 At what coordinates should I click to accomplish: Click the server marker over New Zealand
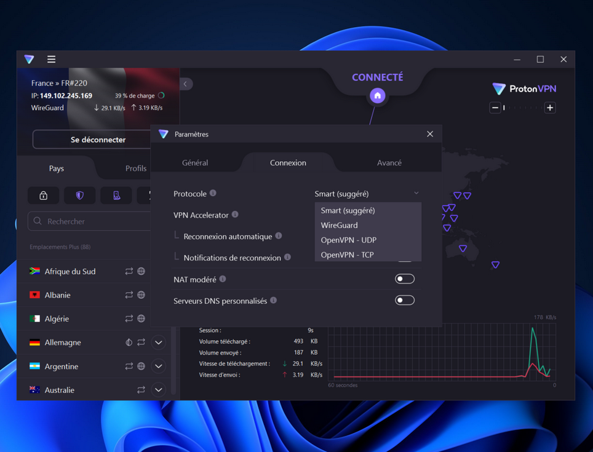click(x=495, y=264)
